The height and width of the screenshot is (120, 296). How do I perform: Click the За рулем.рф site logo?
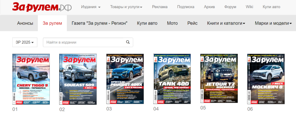42,7
